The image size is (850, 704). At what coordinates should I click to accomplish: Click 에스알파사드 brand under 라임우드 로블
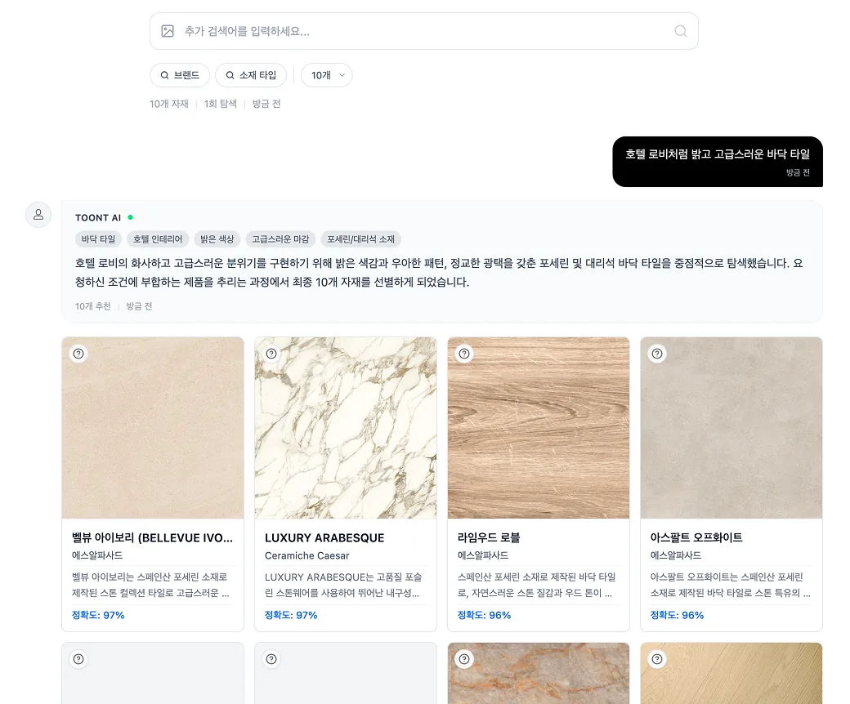[x=483, y=555]
